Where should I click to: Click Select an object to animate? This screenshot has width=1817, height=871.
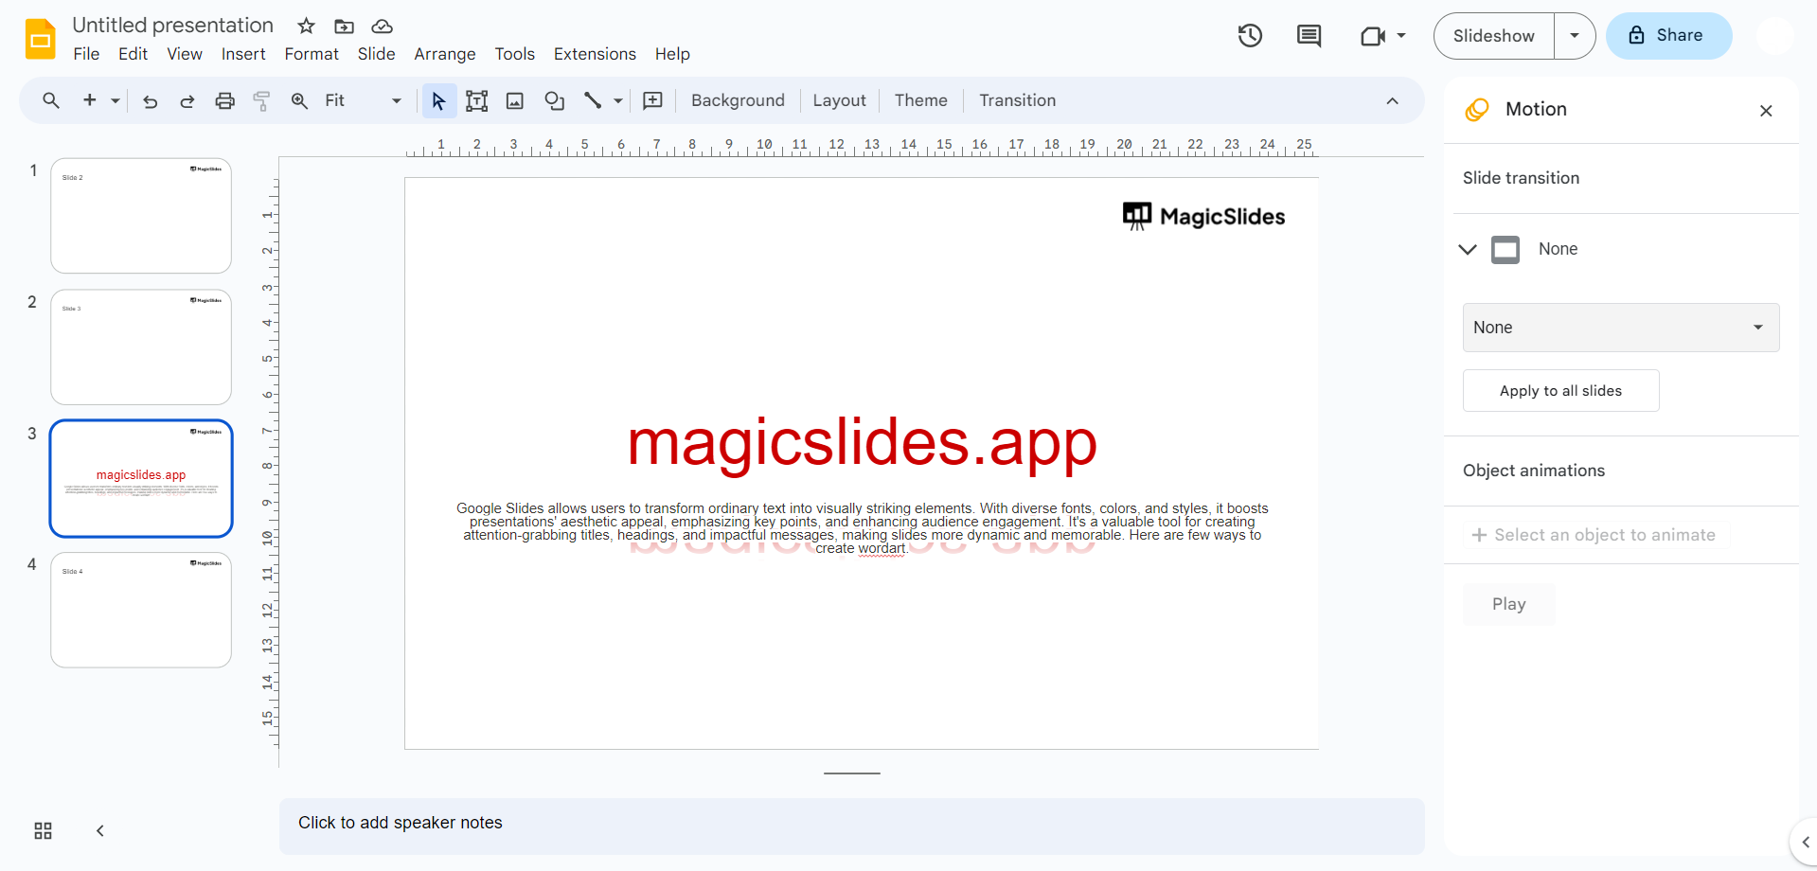tap(1595, 535)
